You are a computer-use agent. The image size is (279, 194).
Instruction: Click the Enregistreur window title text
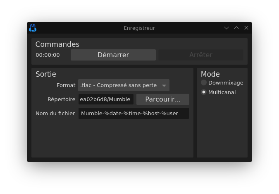pyautogui.click(x=139, y=28)
